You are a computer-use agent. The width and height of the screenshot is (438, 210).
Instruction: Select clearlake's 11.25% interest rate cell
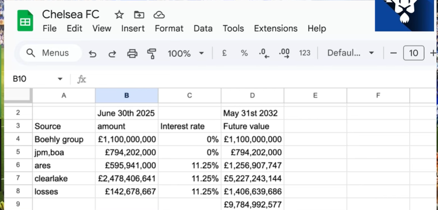[x=189, y=178]
